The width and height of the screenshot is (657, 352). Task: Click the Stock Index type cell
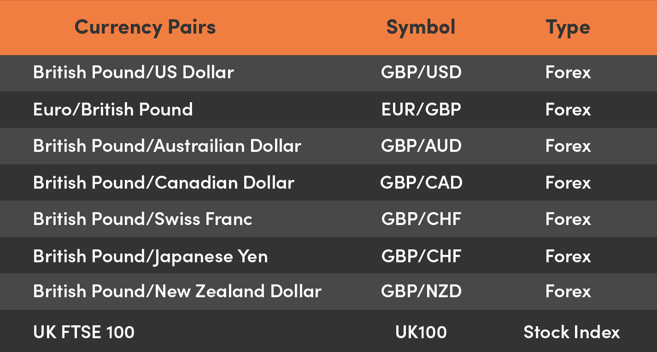(572, 333)
